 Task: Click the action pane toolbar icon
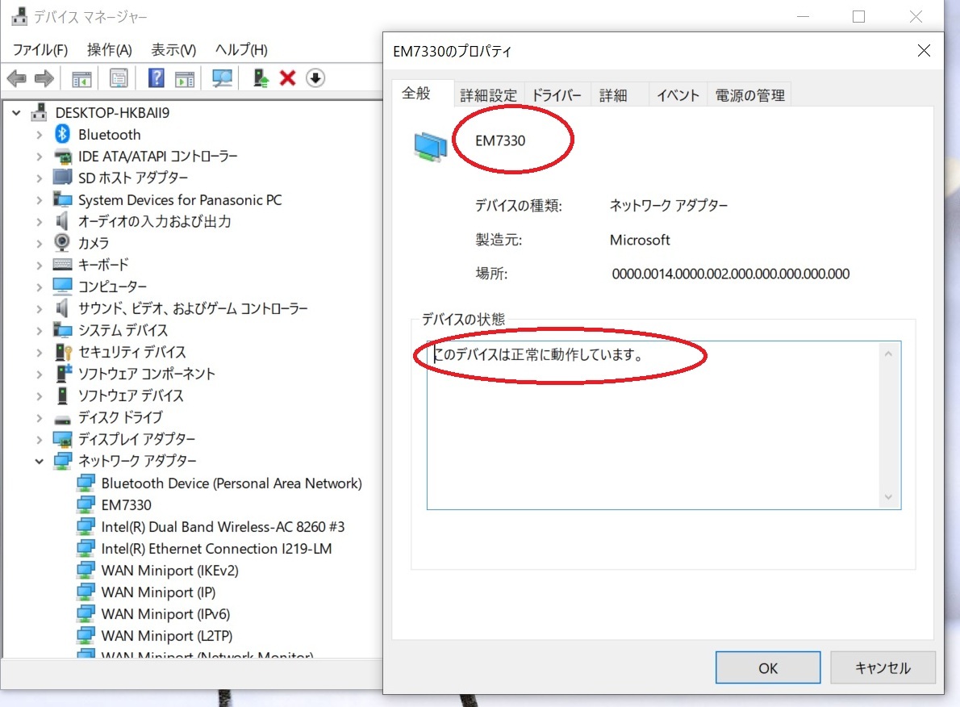[184, 78]
